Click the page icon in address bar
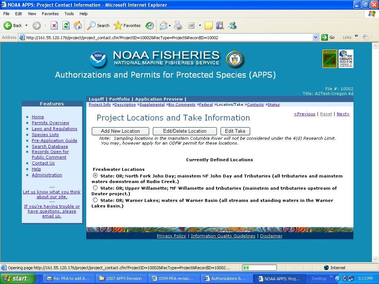Viewport: 379px width, 284px height. 22,37
